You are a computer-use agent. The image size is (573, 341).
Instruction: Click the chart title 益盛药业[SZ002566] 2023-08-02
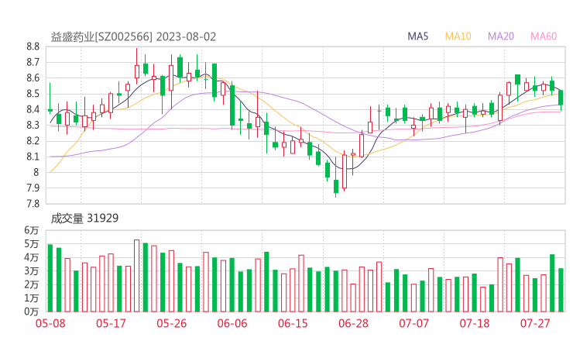point(133,37)
